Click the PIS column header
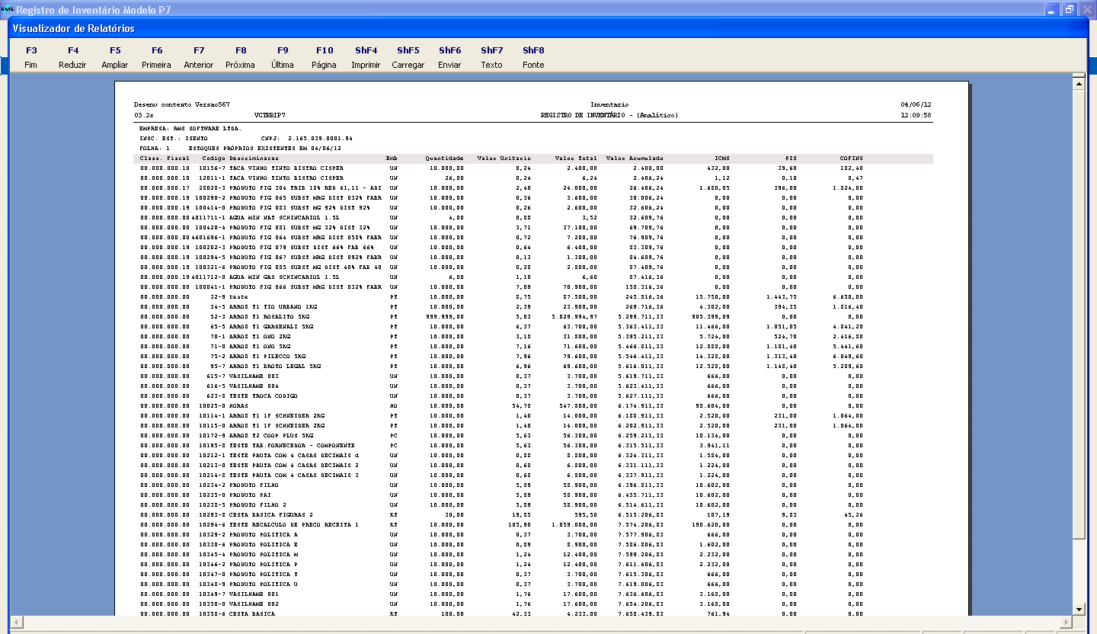Image resolution: width=1097 pixels, height=634 pixels. tap(790, 158)
